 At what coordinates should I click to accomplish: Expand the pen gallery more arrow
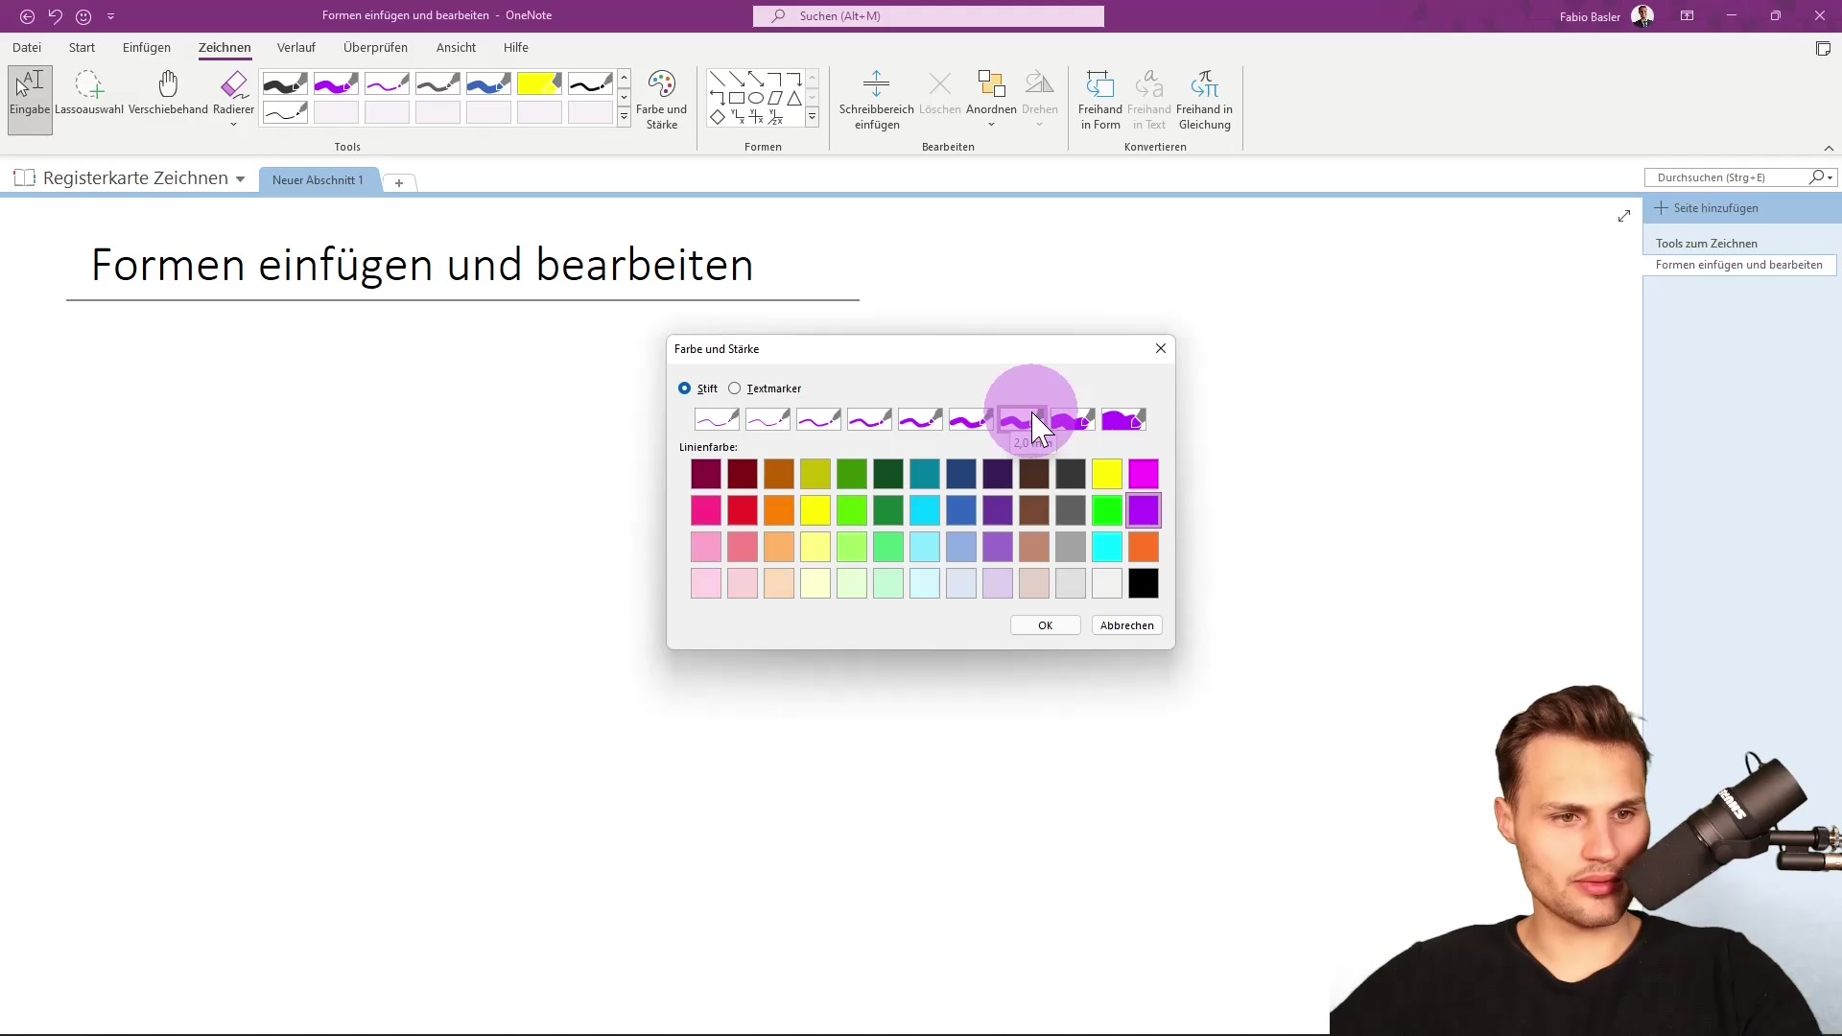coord(624,117)
